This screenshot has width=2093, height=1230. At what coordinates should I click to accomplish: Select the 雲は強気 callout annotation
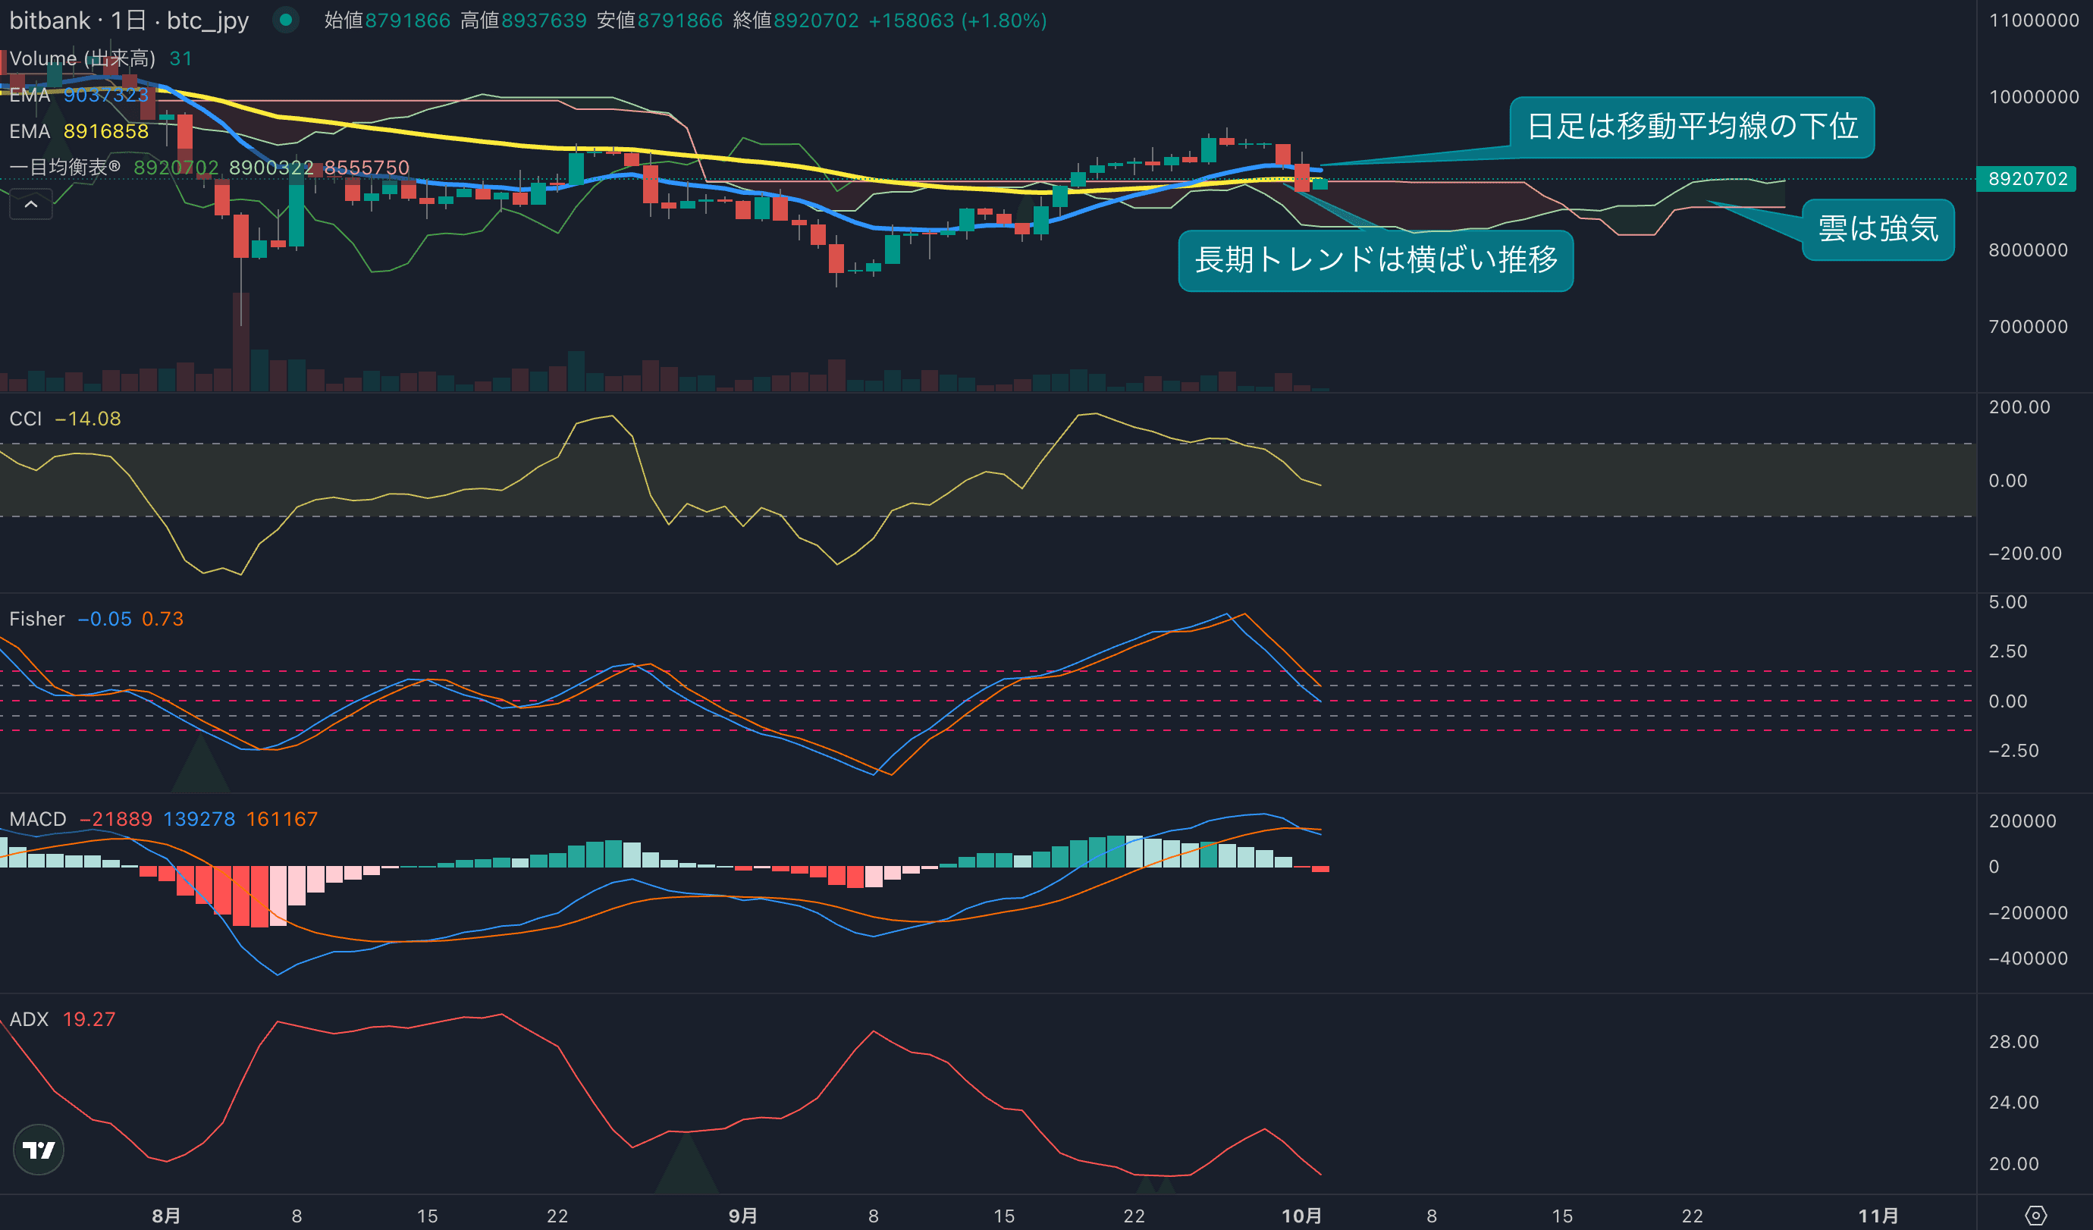pos(1877,228)
